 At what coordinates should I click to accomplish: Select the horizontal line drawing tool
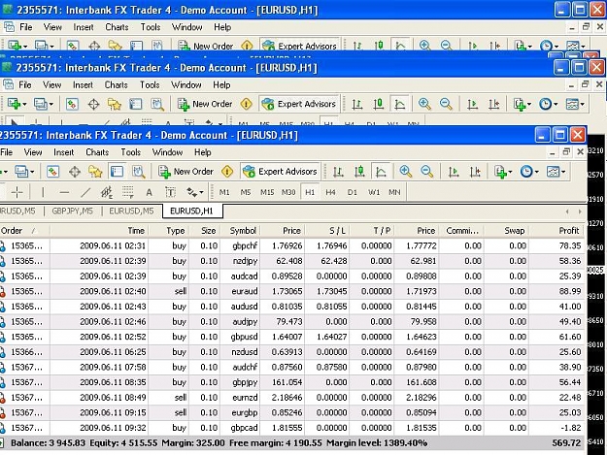click(x=65, y=192)
